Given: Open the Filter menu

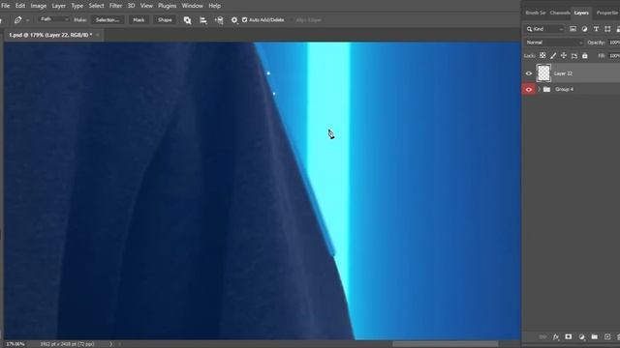Looking at the screenshot, I should pyautogui.click(x=115, y=6).
